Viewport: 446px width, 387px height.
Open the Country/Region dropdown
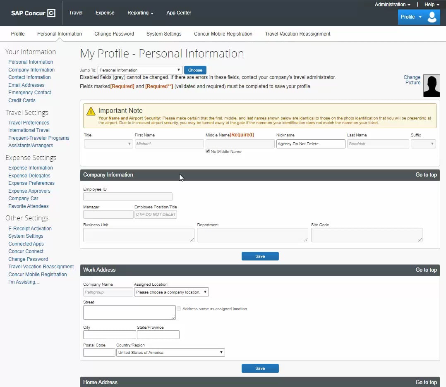(x=170, y=353)
